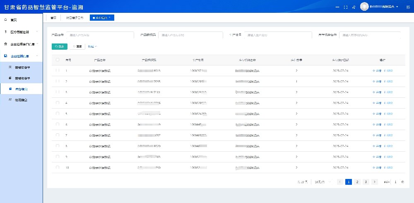414x203 pixels.
Task: Click the home icon in the sidebar
Action: (5, 20)
